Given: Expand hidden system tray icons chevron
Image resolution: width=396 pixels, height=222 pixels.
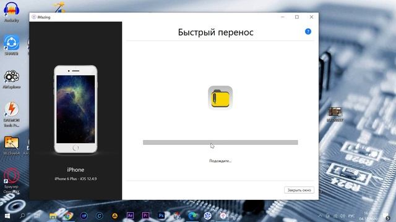Looking at the screenshot, I should [320, 216].
